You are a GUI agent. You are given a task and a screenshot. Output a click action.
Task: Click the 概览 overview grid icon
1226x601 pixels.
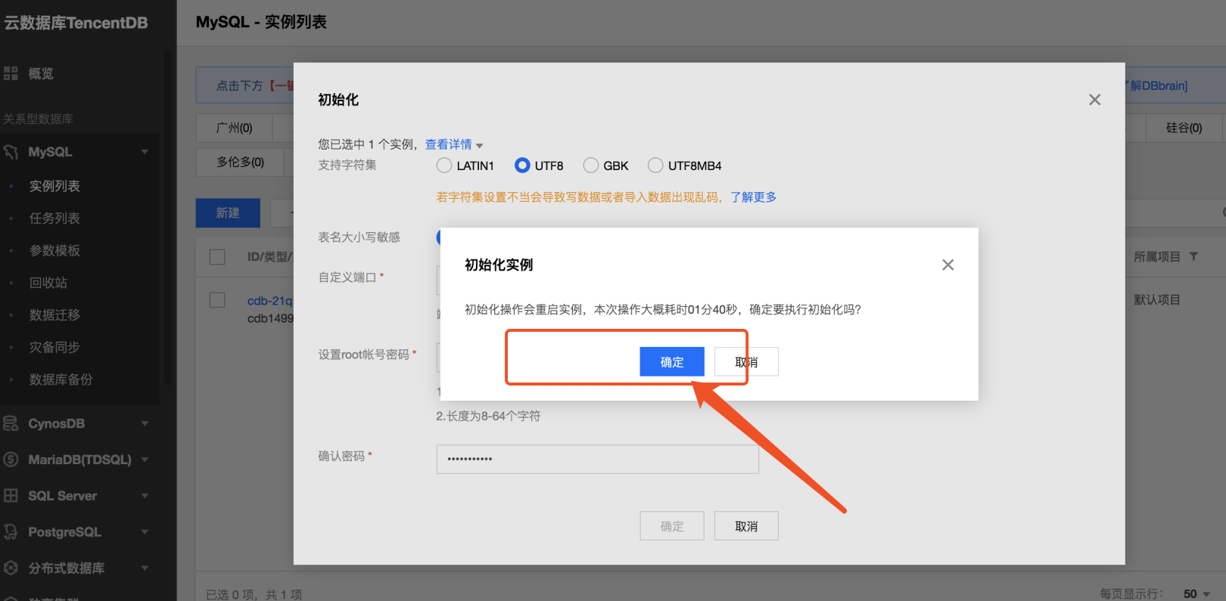[11, 73]
